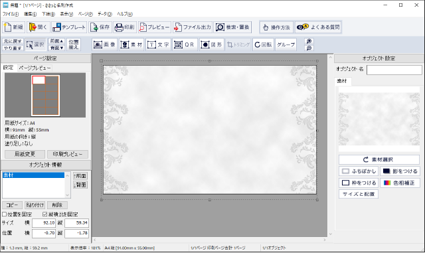The image size is (425, 253).
Task: Insert a shape with 図形
Action: (211, 44)
